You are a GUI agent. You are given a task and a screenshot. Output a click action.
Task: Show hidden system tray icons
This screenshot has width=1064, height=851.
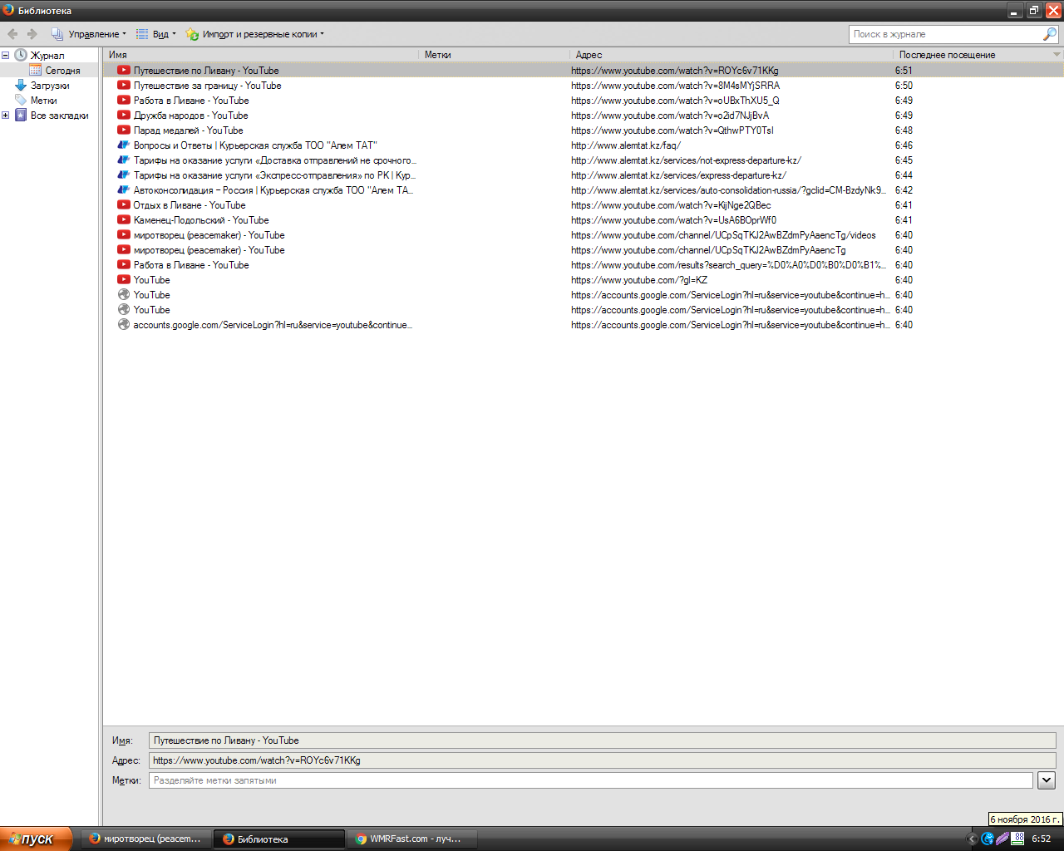click(972, 839)
